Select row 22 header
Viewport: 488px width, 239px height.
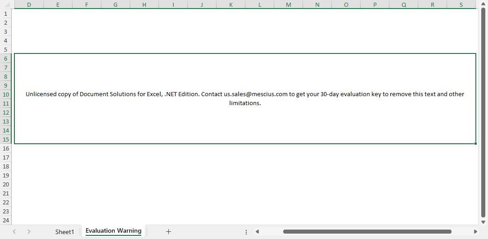[5, 202]
